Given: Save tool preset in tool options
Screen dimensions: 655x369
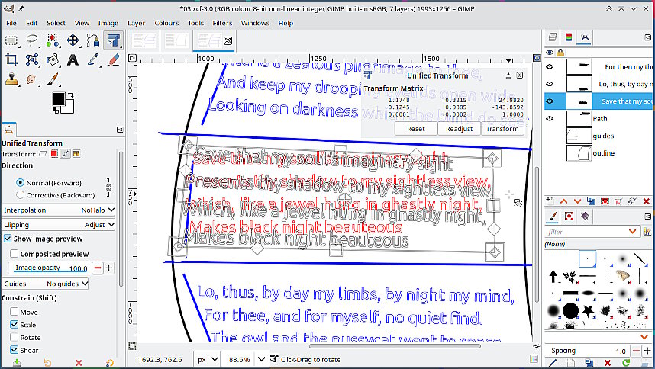Looking at the screenshot, I should click(17, 363).
